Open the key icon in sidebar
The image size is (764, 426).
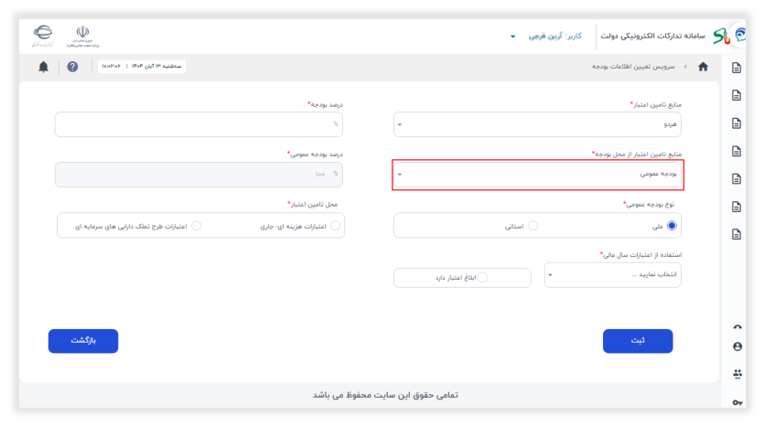pyautogui.click(x=737, y=402)
